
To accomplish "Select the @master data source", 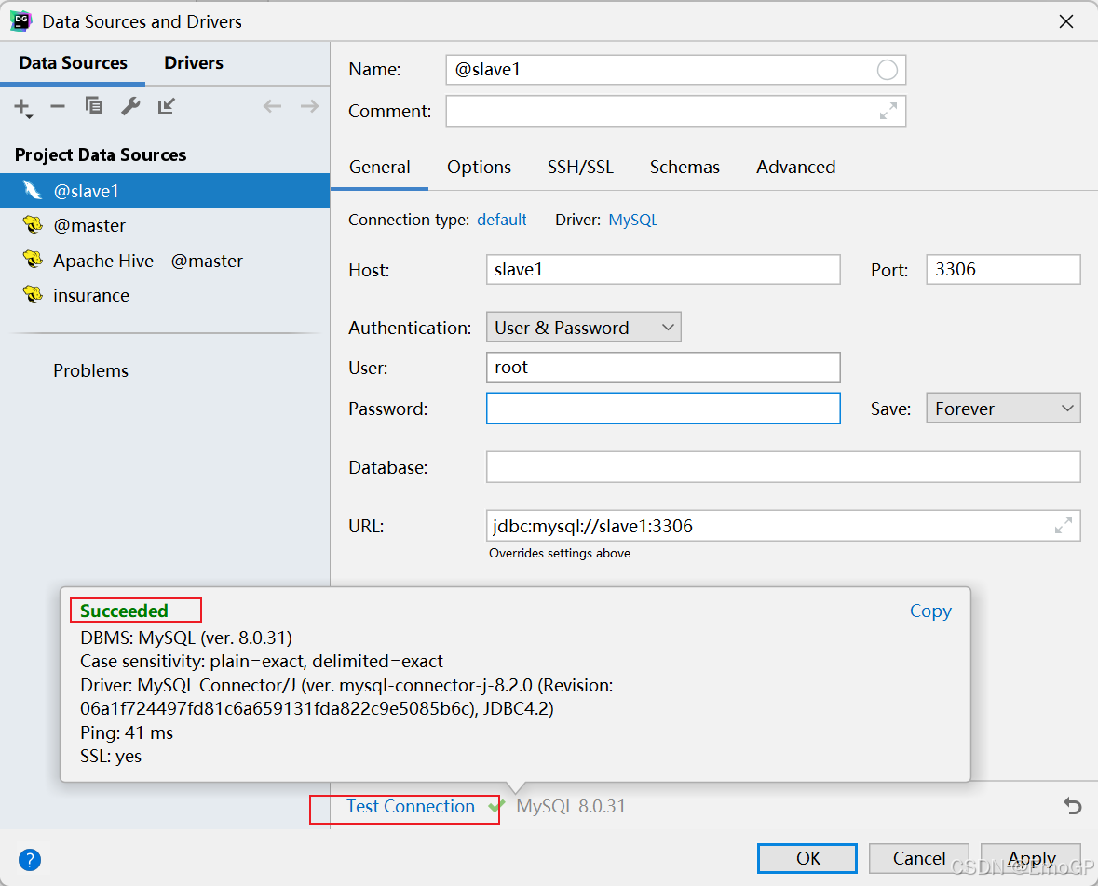I will [x=165, y=225].
